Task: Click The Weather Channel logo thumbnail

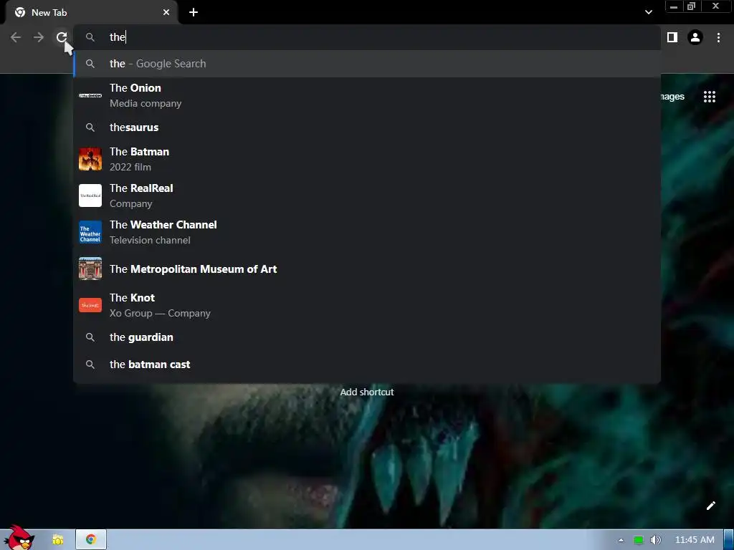Action: [90, 232]
